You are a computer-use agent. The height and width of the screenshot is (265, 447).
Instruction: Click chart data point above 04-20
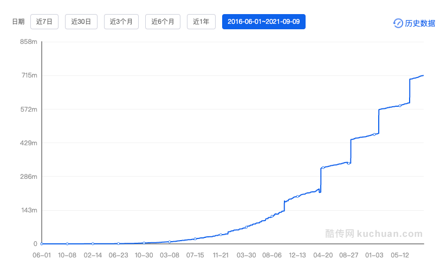coord(323,168)
